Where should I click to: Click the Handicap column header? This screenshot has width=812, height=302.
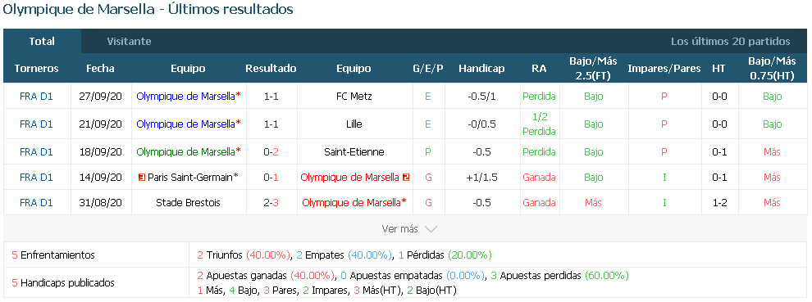coord(481,68)
